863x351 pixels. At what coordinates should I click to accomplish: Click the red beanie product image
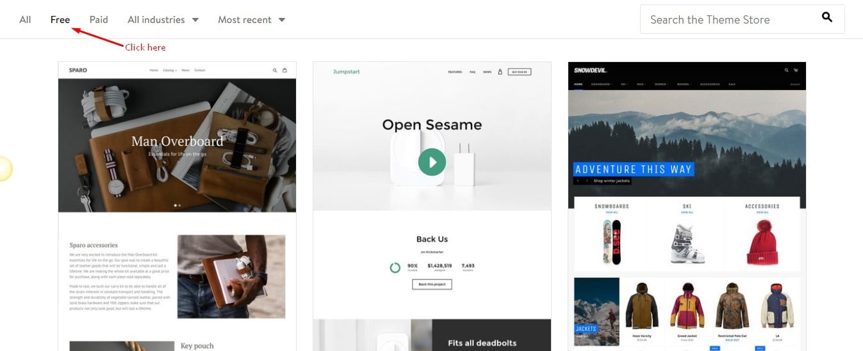pos(762,242)
